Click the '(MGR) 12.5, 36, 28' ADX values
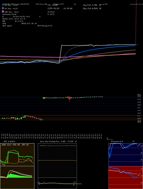Viewport: 143px width, 189px height. coord(29,23)
